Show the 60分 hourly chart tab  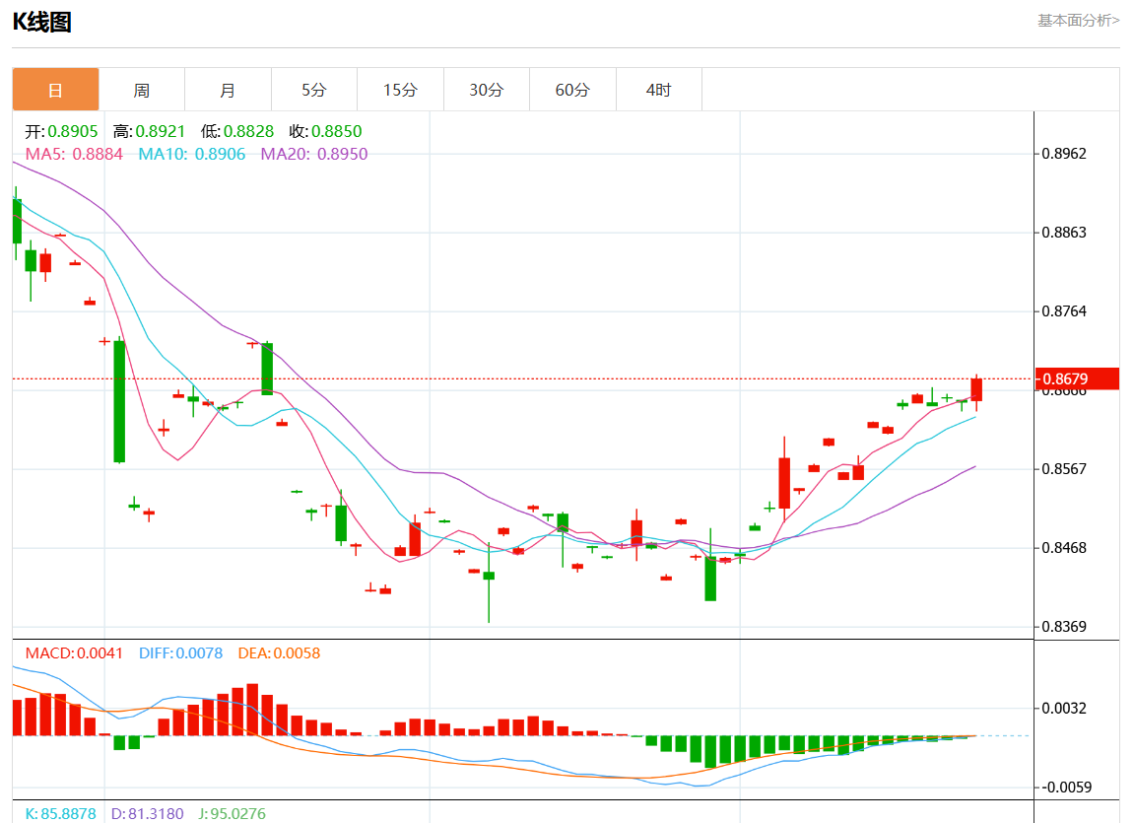[572, 90]
